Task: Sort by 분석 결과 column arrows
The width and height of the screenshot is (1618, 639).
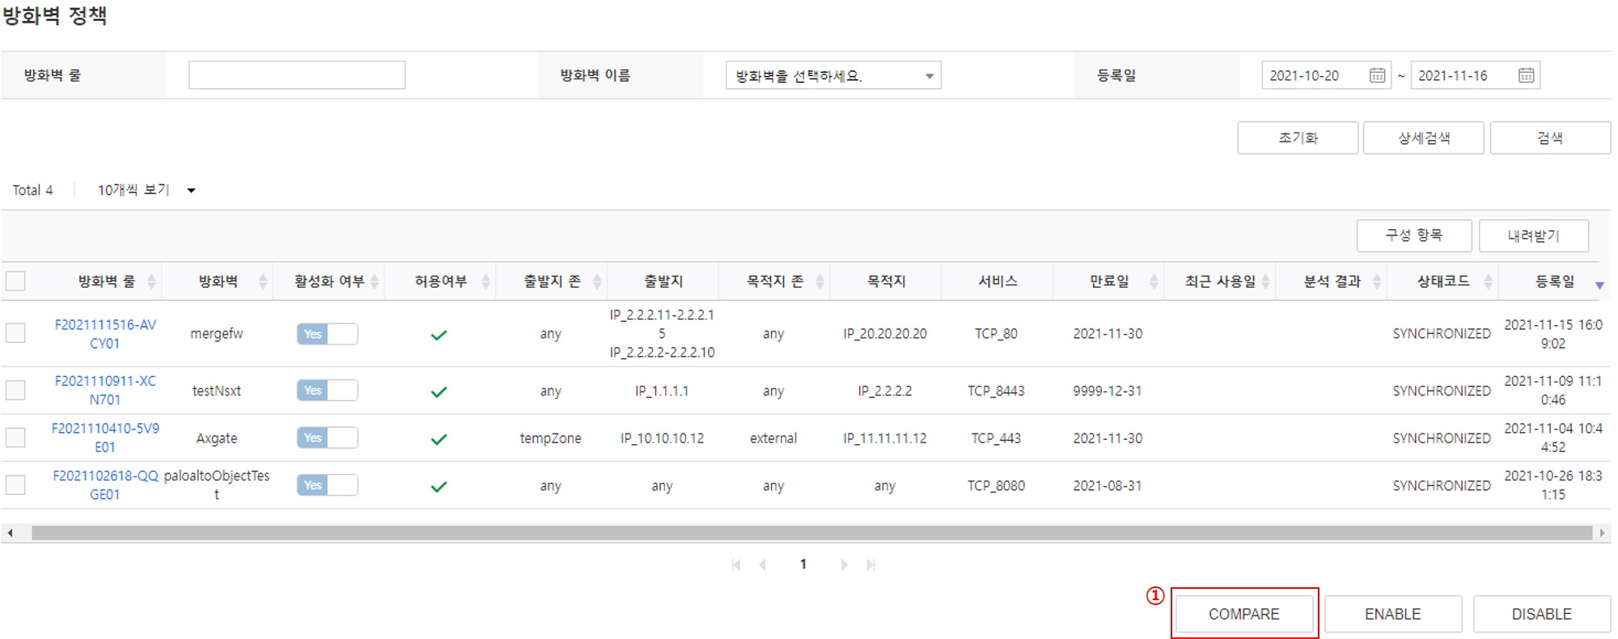Action: pos(1377,281)
